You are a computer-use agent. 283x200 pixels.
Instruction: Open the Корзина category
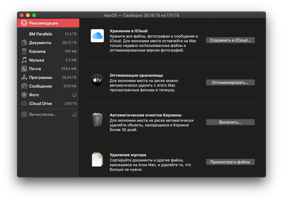coord(48,51)
